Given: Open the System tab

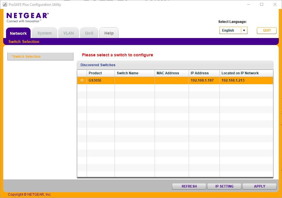Looking at the screenshot, I should pos(44,33).
